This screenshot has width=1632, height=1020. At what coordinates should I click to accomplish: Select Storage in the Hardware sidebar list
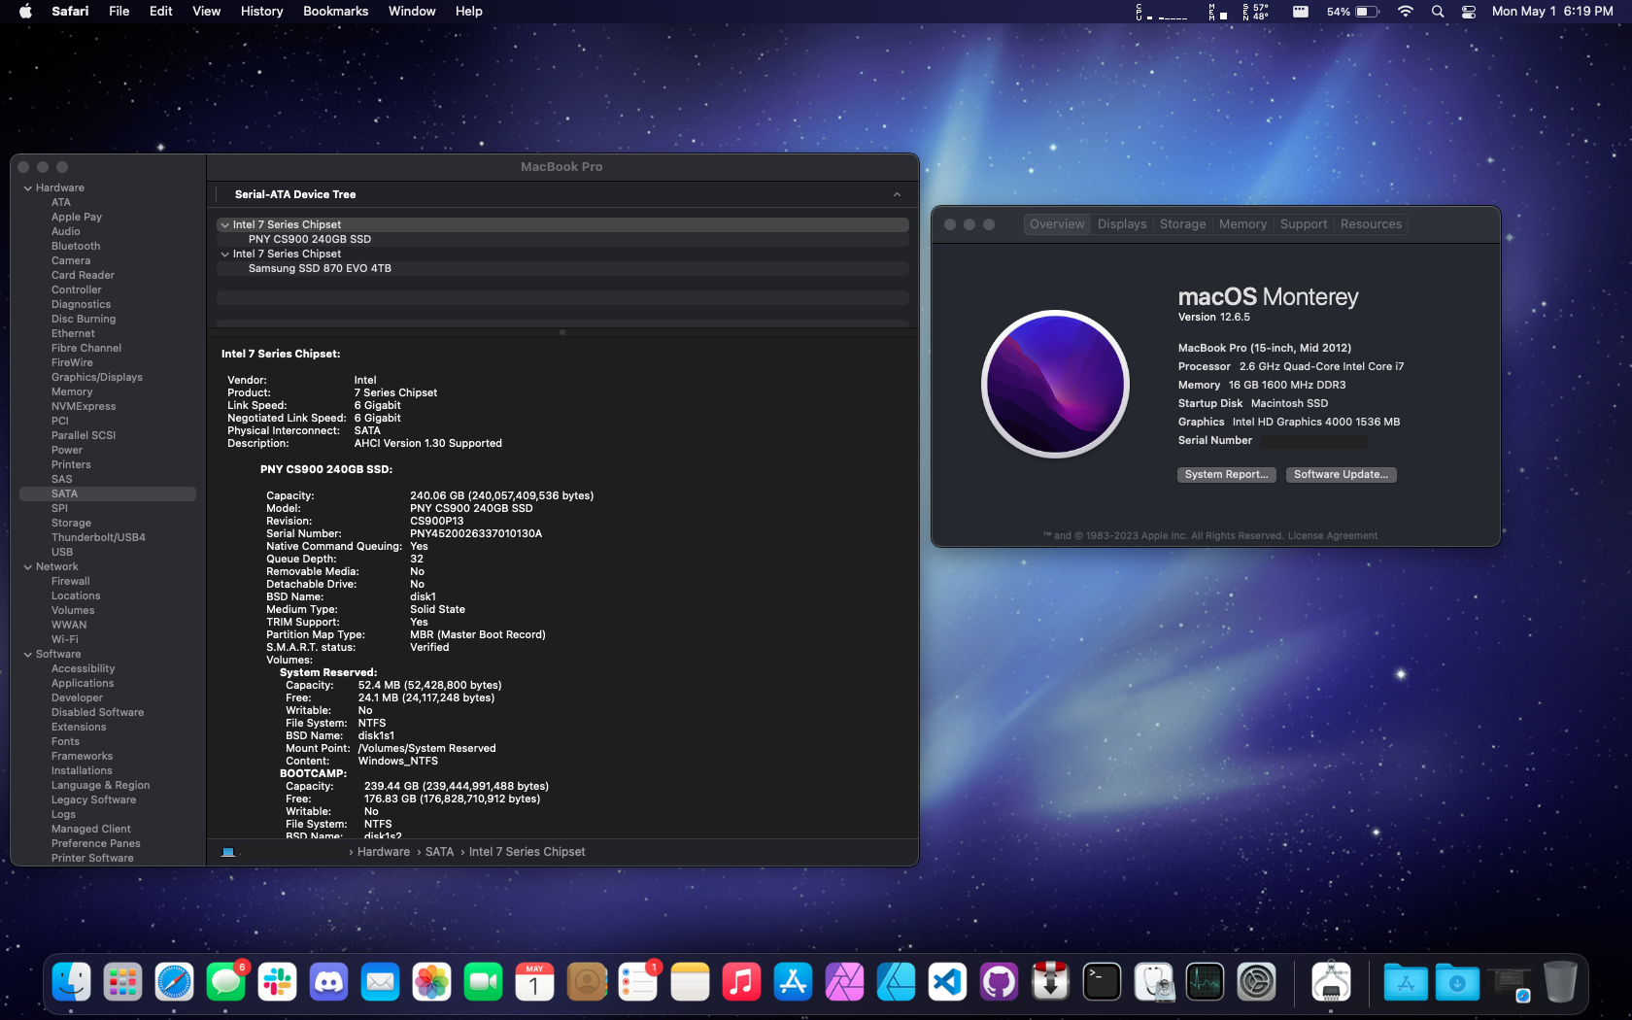tap(71, 524)
